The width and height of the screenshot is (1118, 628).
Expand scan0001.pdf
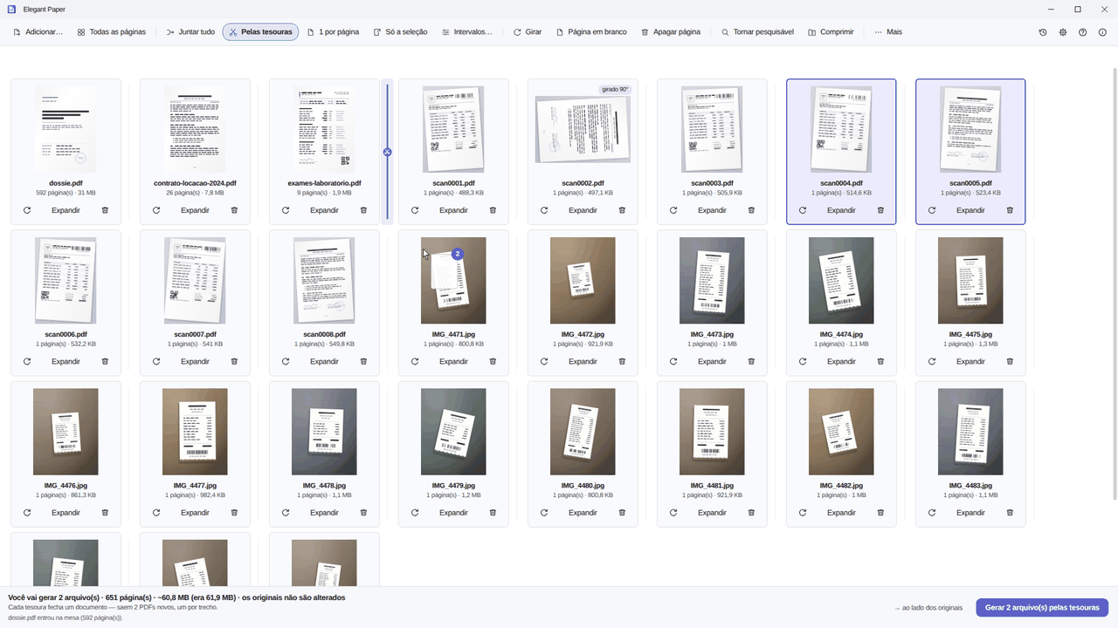(x=453, y=210)
